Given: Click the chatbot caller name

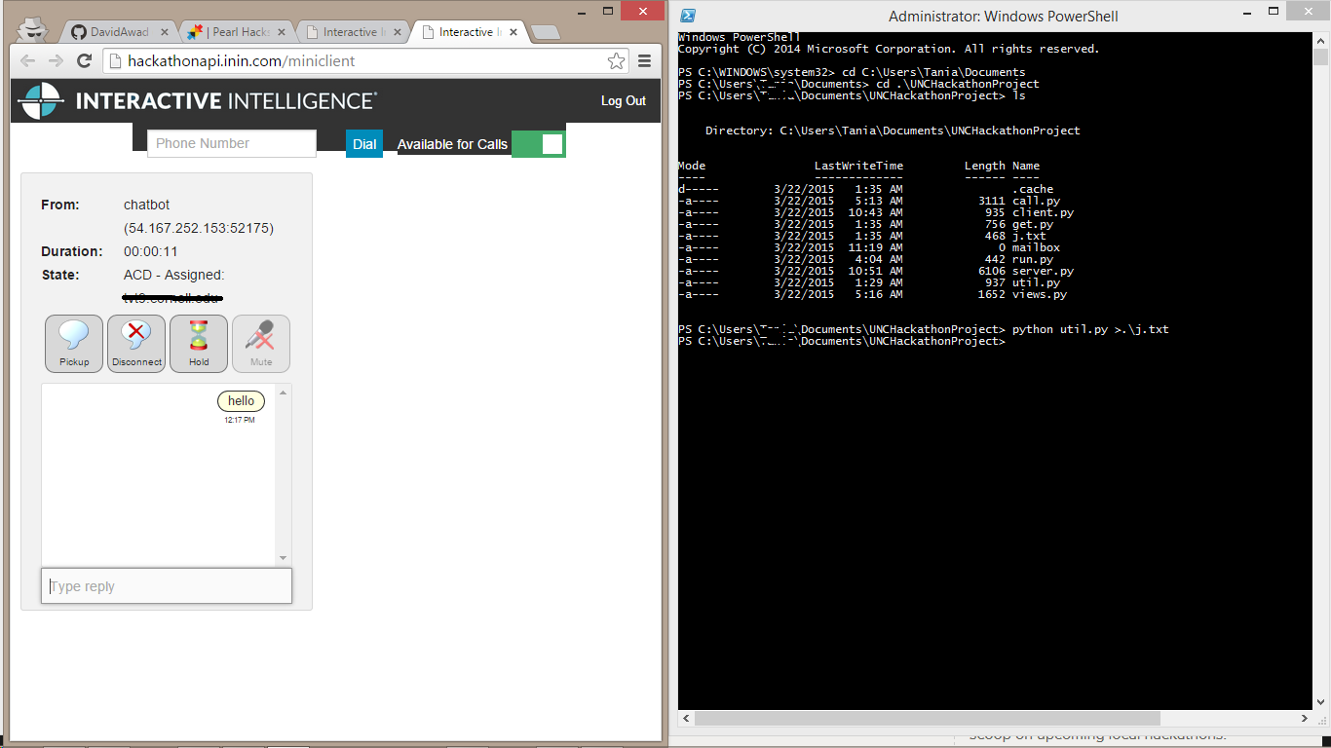Looking at the screenshot, I should point(146,205).
